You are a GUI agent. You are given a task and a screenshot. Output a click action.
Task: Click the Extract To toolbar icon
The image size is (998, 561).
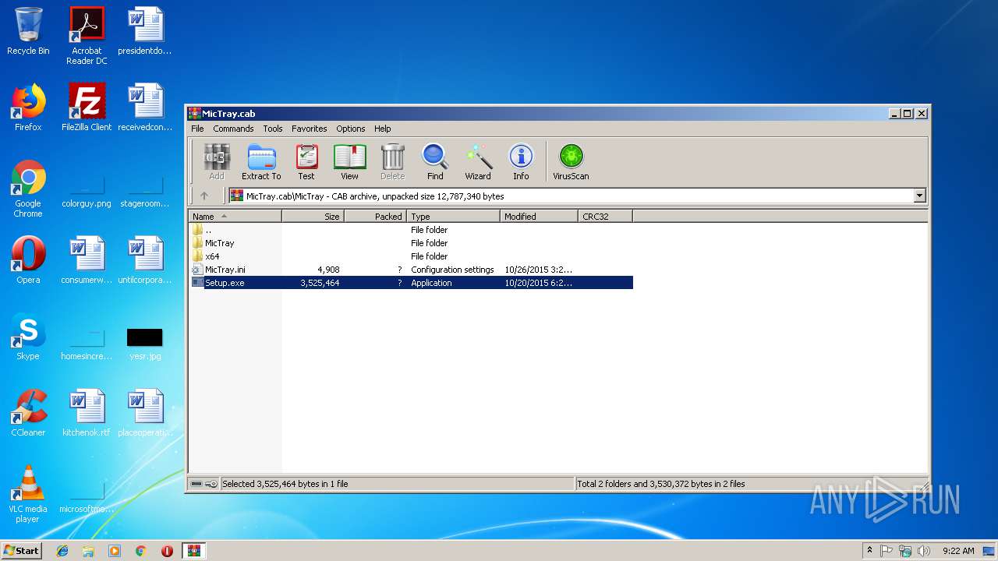[x=261, y=162]
